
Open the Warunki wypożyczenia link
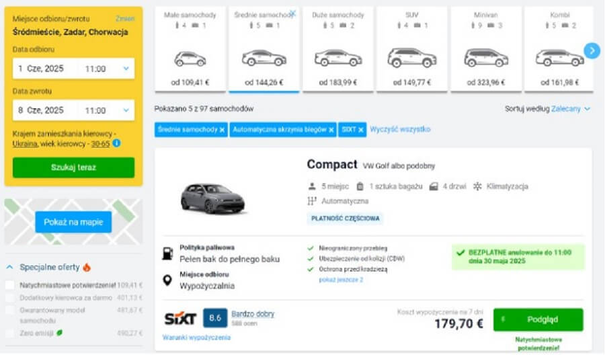pyautogui.click(x=196, y=338)
